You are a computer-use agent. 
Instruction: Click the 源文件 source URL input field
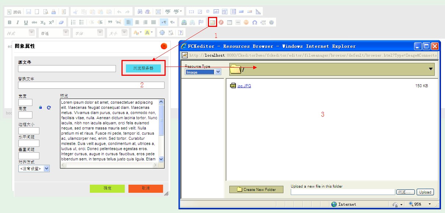pos(67,68)
